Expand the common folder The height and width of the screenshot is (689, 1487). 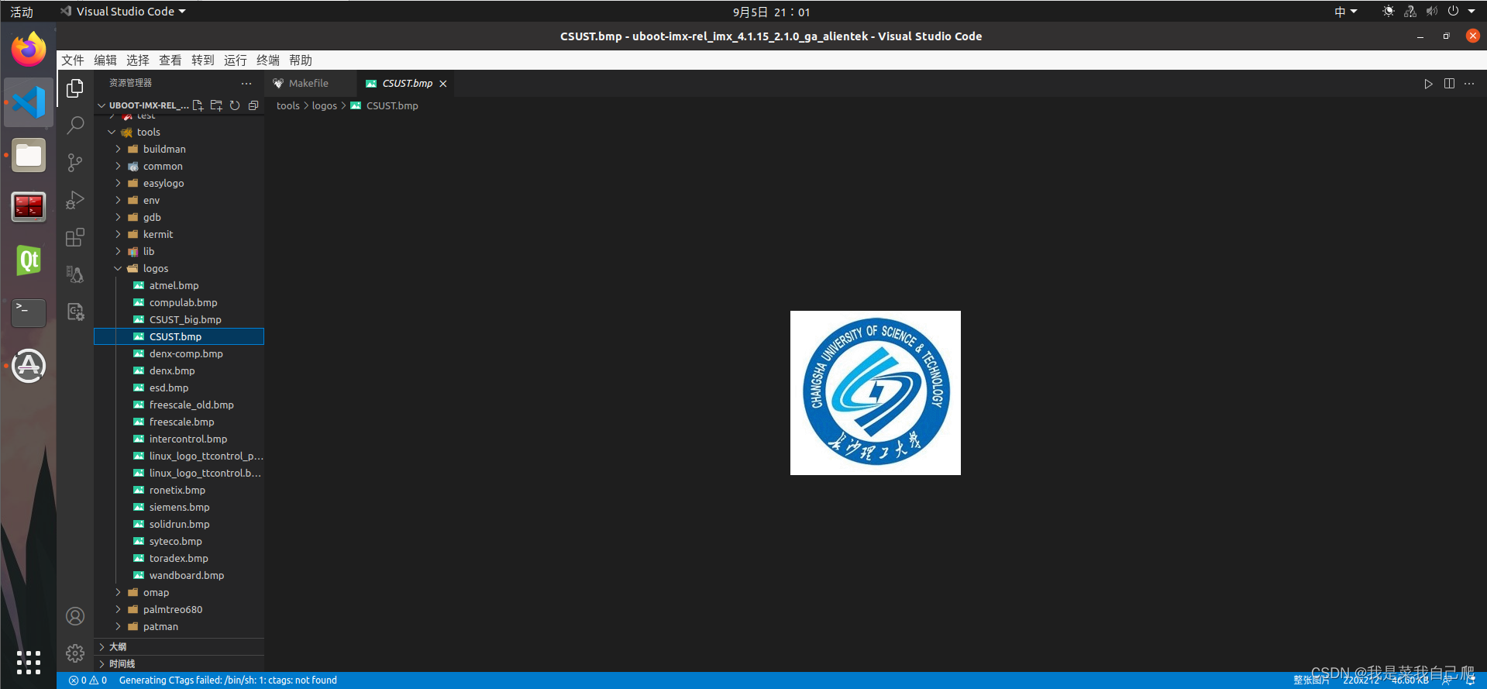118,166
